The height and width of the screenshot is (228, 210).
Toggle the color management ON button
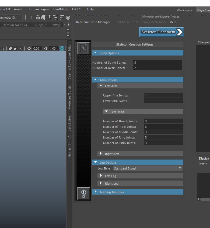tap(62, 49)
